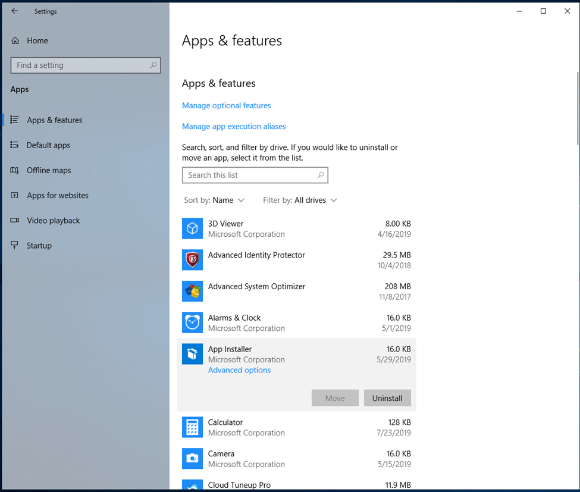The width and height of the screenshot is (580, 492).
Task: Click into the Find a setting box
Action: [x=86, y=65]
